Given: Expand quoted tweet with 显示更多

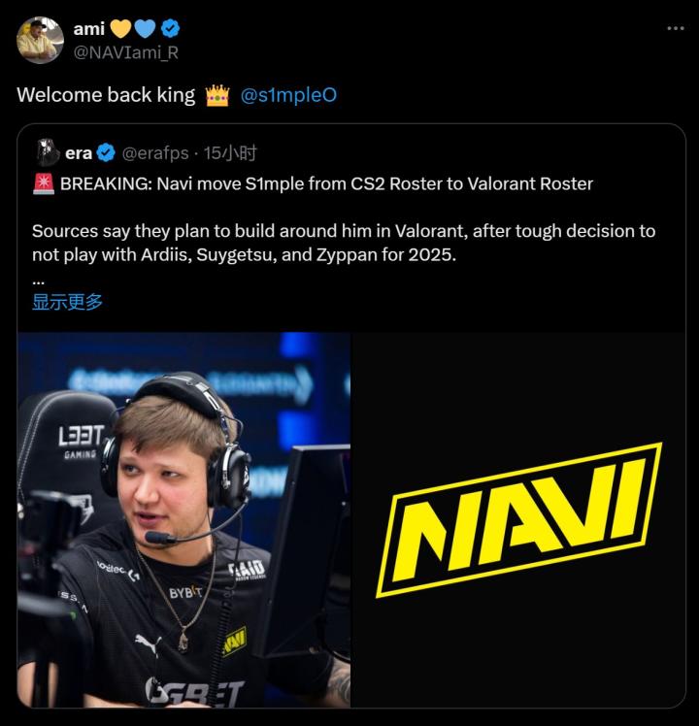Looking at the screenshot, I should (67, 302).
